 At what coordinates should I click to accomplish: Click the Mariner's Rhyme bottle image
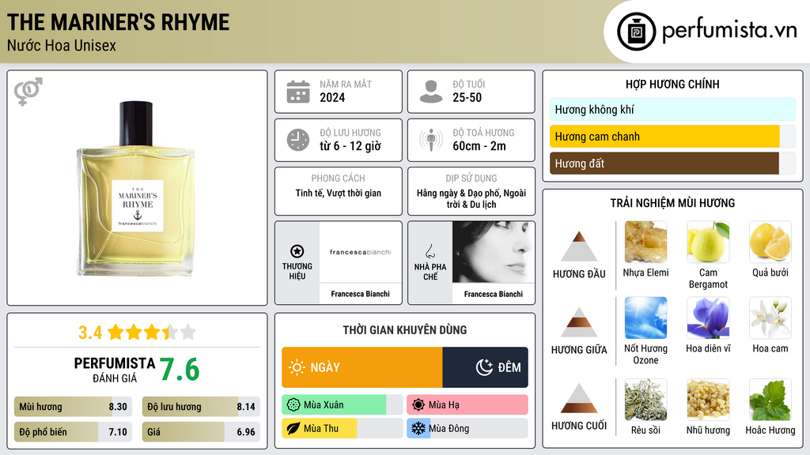136,189
